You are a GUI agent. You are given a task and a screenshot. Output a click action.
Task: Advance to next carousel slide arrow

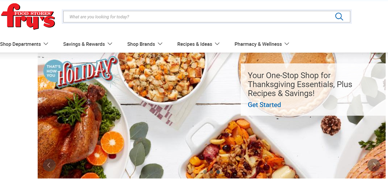(x=374, y=165)
